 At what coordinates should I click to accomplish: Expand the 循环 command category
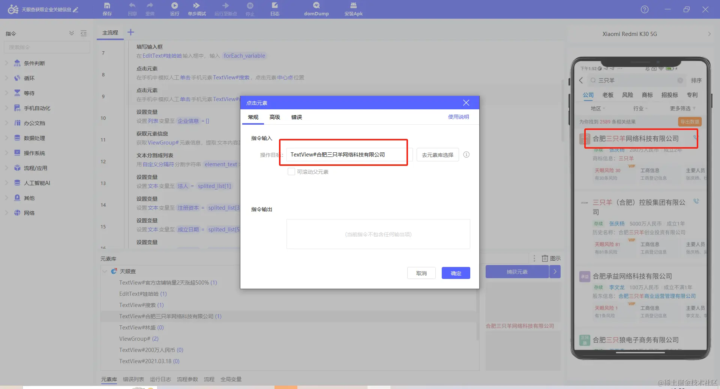click(x=6, y=78)
